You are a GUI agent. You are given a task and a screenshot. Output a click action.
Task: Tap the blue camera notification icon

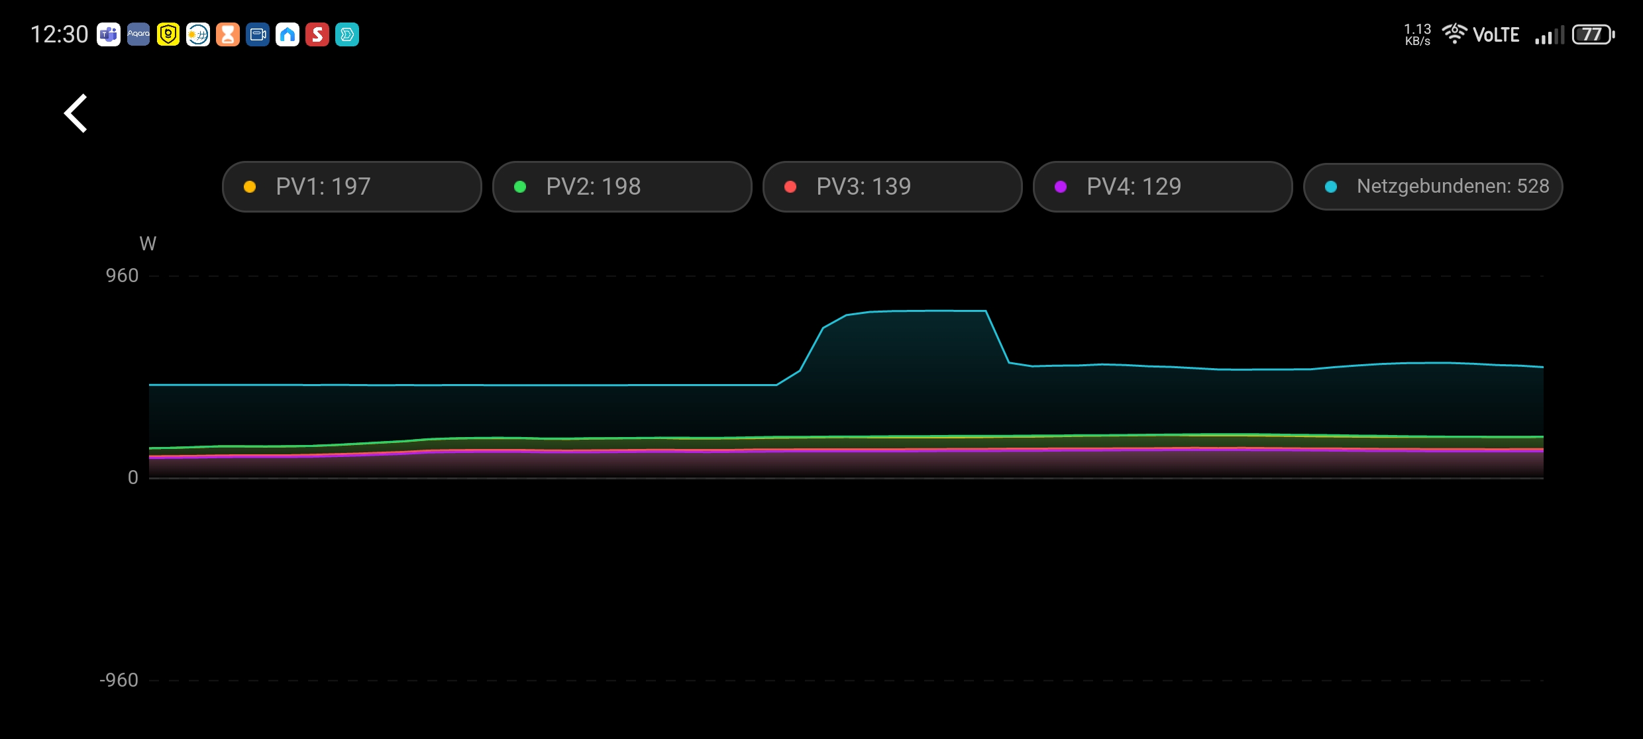(x=258, y=34)
